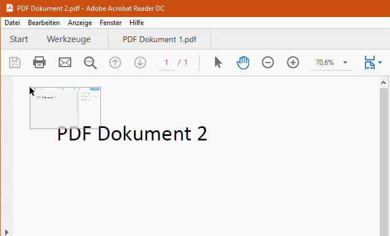This screenshot has width=390, height=236.
Task: Expand the left navigation pane arrow
Action: coord(7,232)
